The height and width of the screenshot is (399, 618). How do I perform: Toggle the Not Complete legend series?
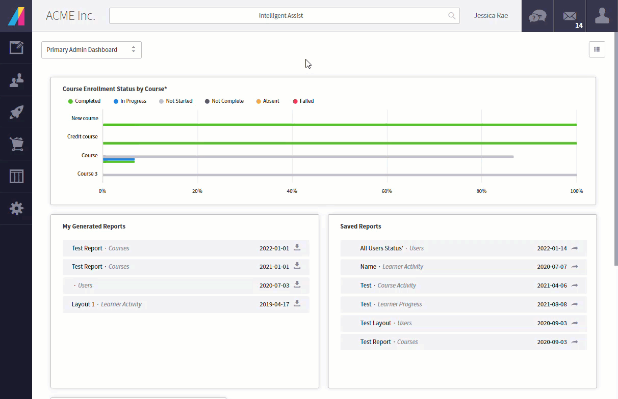224,101
